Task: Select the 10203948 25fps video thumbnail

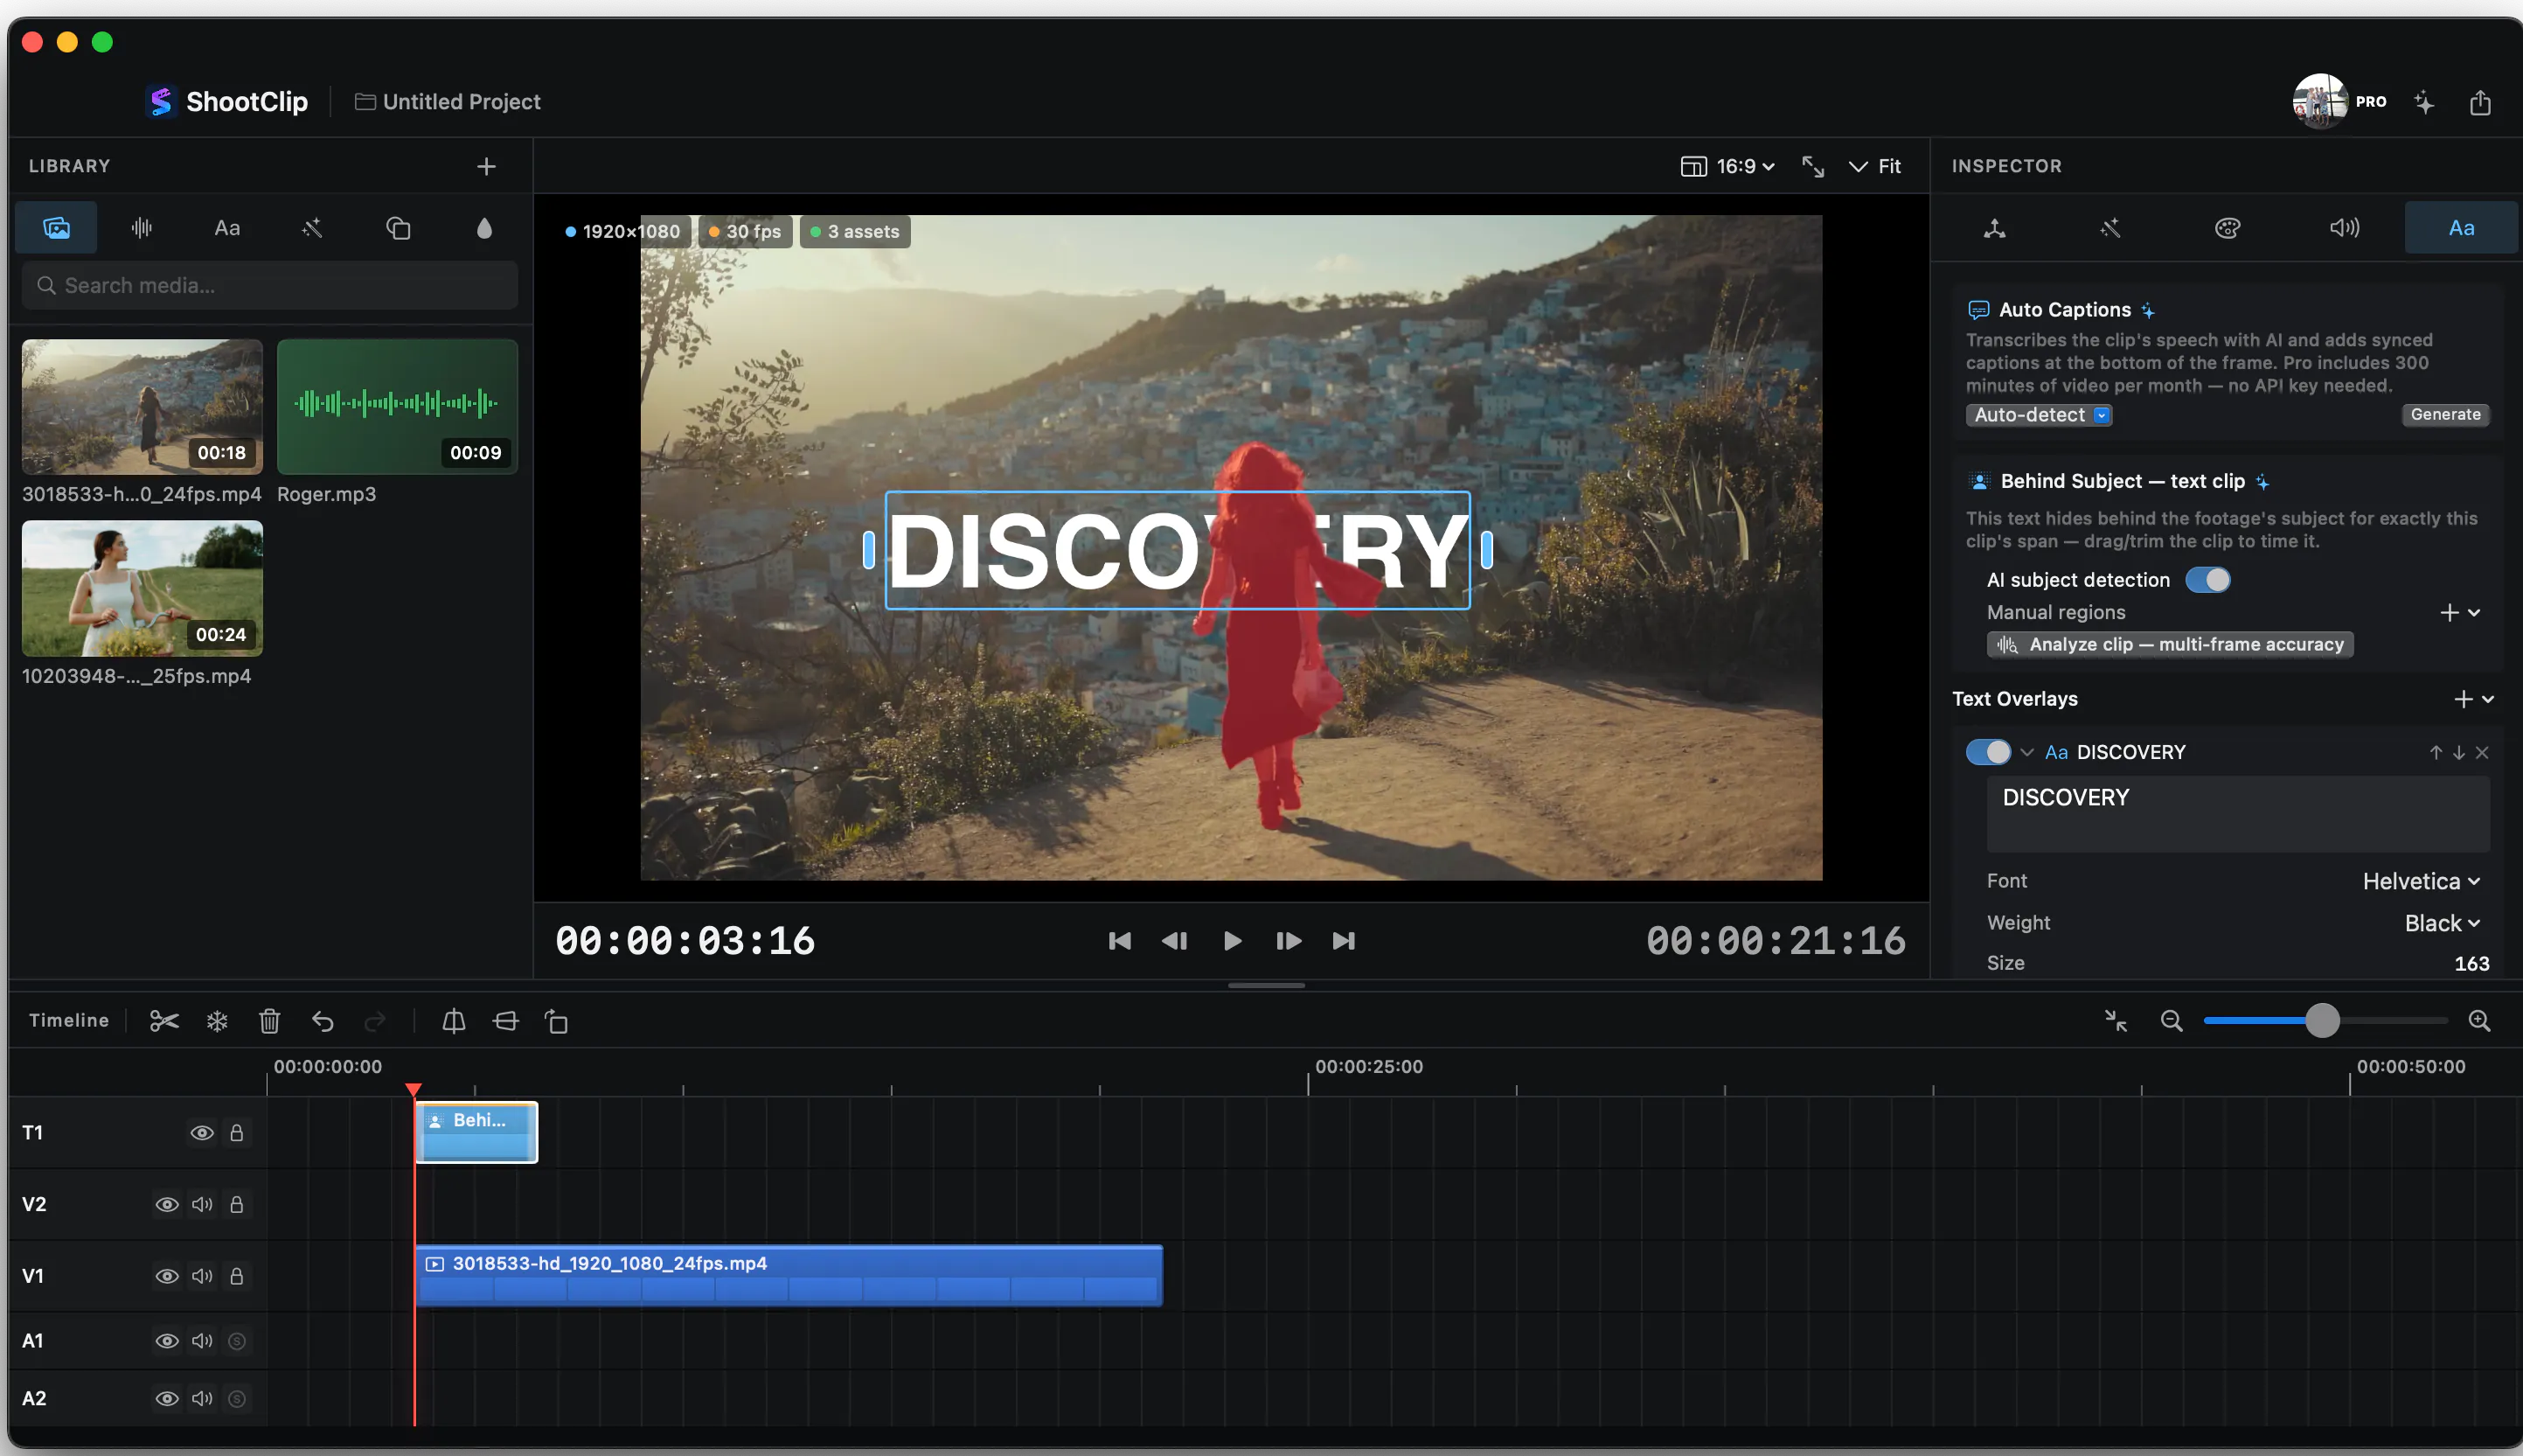Action: point(142,588)
